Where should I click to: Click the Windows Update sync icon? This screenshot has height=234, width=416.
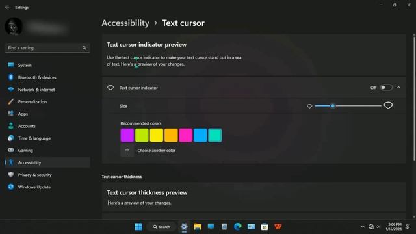click(11, 187)
